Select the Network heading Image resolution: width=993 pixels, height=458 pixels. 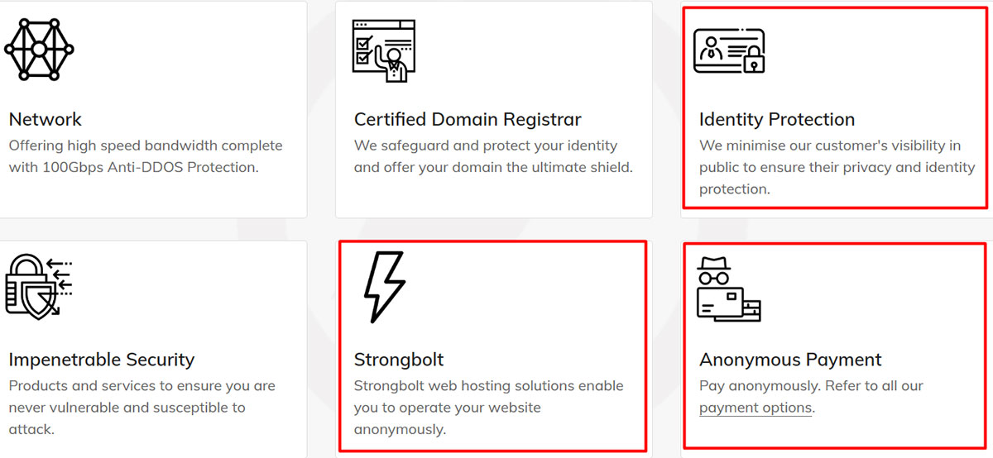46,119
